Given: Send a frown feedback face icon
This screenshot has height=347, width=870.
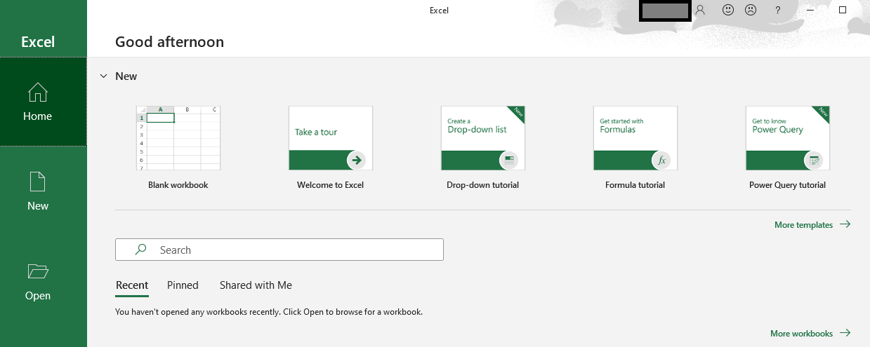Looking at the screenshot, I should pos(751,11).
